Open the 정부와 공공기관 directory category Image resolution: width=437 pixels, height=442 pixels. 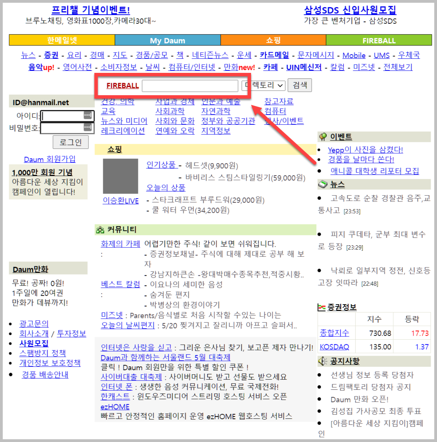[x=228, y=121]
